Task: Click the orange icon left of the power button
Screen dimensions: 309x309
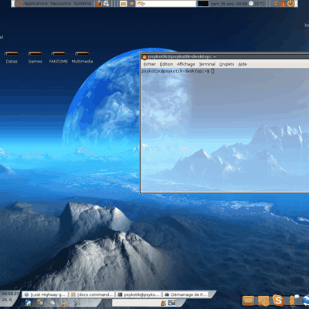Action: point(283,4)
